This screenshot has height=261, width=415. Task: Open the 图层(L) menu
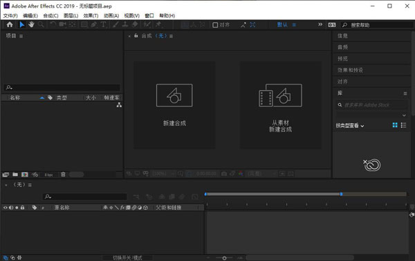[71, 16]
